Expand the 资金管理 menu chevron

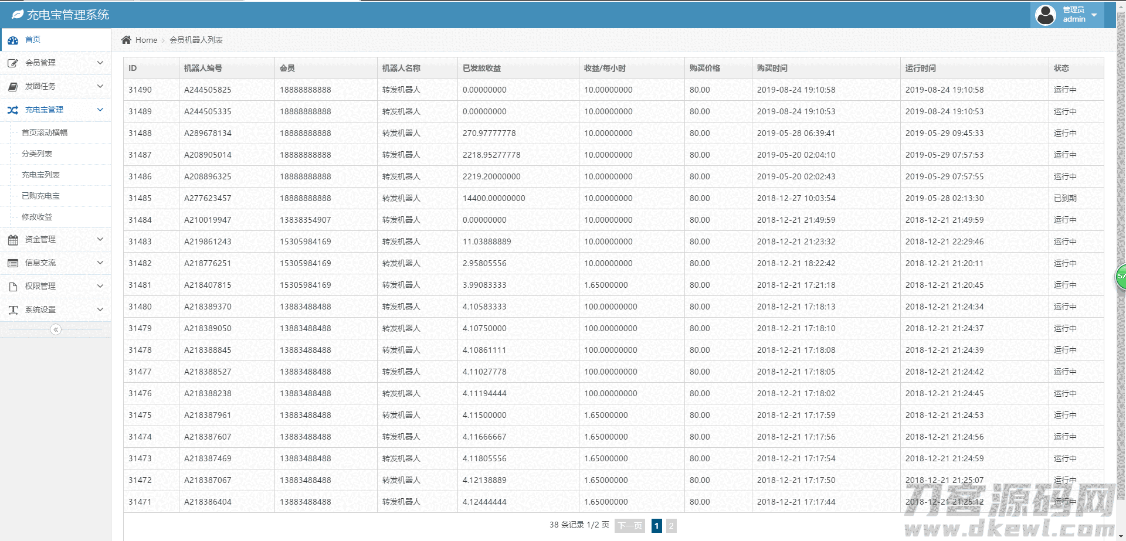(x=100, y=239)
